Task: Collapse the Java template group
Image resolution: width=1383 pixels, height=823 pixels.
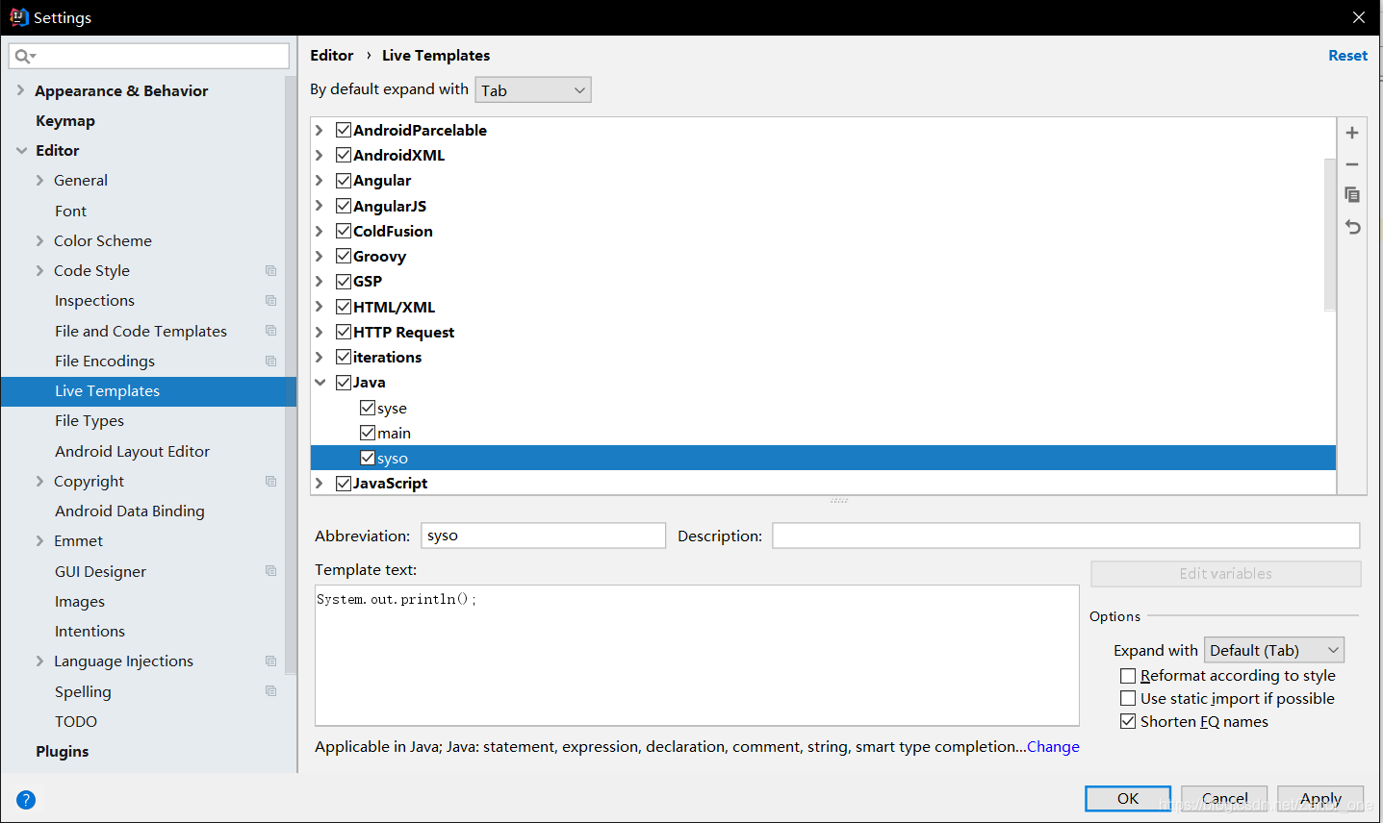Action: pyautogui.click(x=320, y=382)
